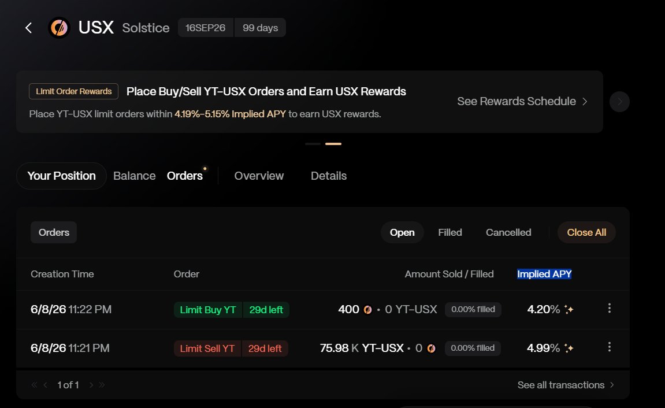Screen dimensions: 665x408
Task: Select first banner carousel indicator
Action: 313,144
